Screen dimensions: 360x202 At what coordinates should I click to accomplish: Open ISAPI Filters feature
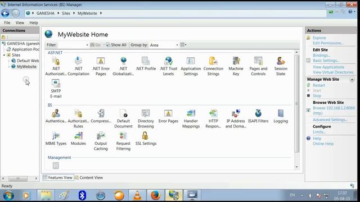[258, 116]
